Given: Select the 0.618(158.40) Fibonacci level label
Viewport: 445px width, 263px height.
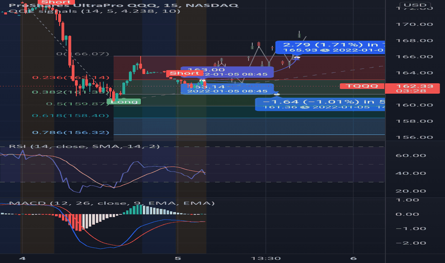Looking at the screenshot, I should click(x=71, y=115).
